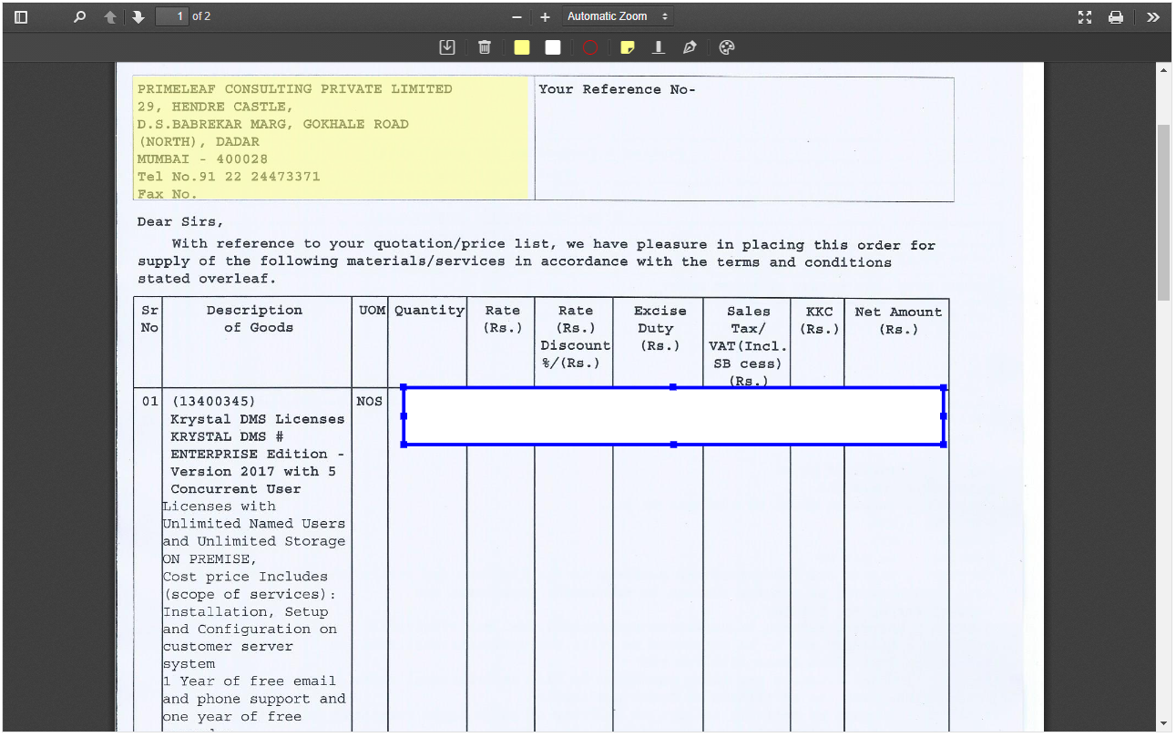Select the white redaction rectangle tool
This screenshot has width=1176, height=737.
pos(553,47)
